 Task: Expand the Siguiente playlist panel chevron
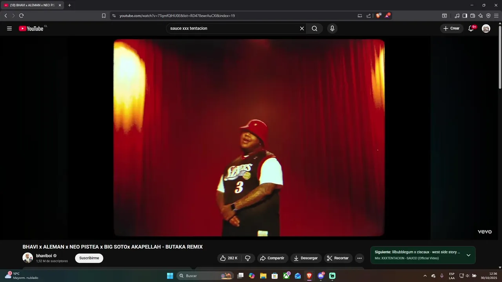click(468, 255)
